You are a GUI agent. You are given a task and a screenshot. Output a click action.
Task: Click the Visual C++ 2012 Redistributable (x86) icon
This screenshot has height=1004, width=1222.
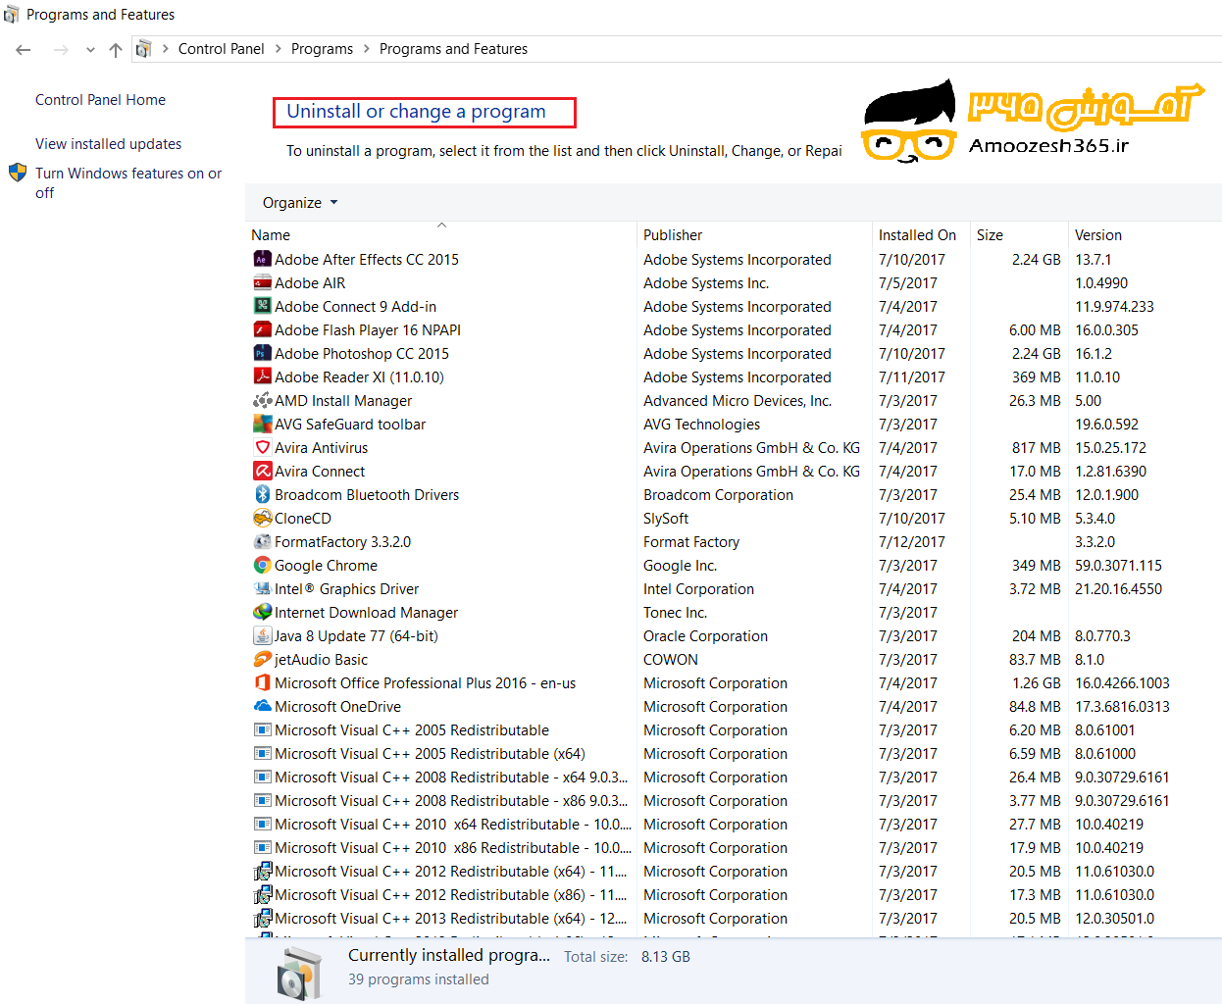(262, 894)
